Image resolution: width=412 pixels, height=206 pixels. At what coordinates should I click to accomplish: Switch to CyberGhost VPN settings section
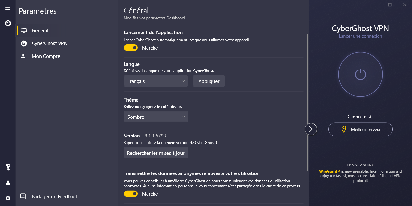49,43
